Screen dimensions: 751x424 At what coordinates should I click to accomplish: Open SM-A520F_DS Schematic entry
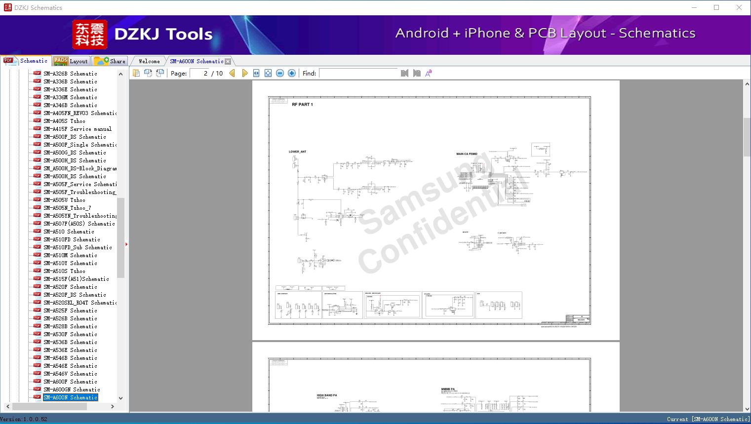[75, 295]
